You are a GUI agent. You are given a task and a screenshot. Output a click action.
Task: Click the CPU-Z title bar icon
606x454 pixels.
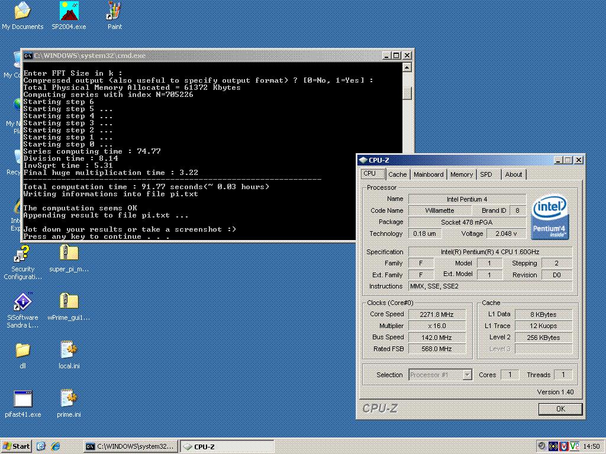363,160
